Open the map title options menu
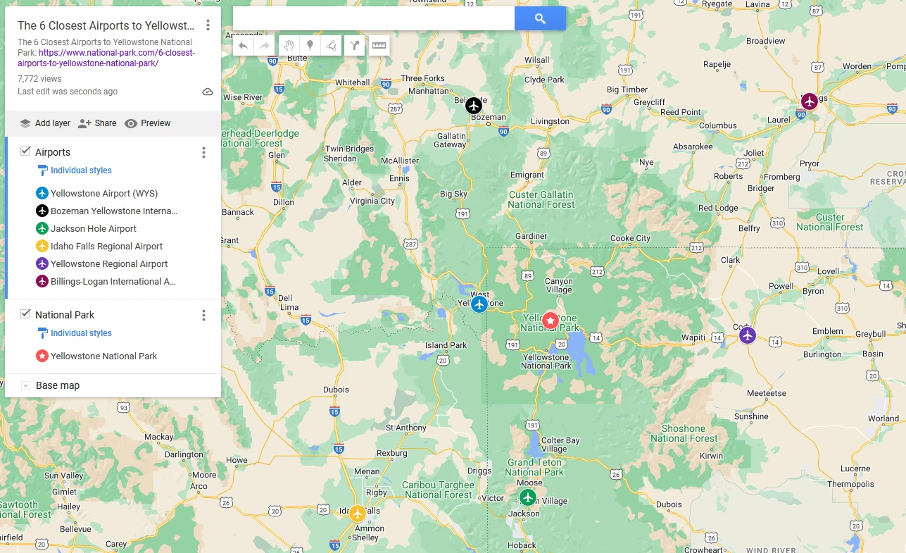 [208, 25]
